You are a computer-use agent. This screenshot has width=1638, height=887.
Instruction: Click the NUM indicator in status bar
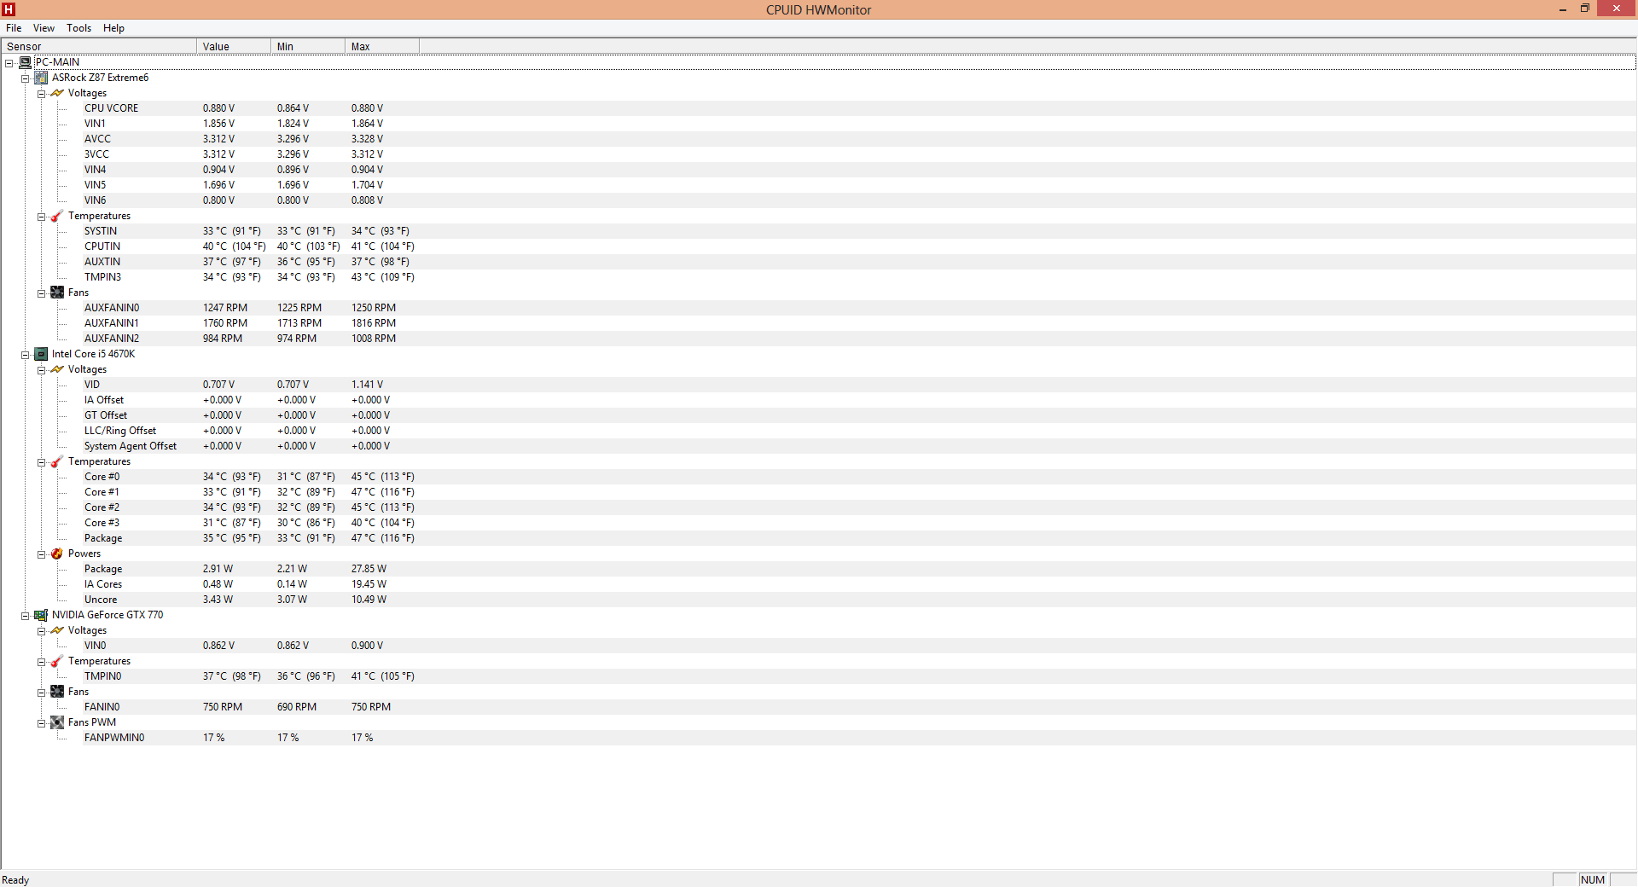coord(1592,880)
